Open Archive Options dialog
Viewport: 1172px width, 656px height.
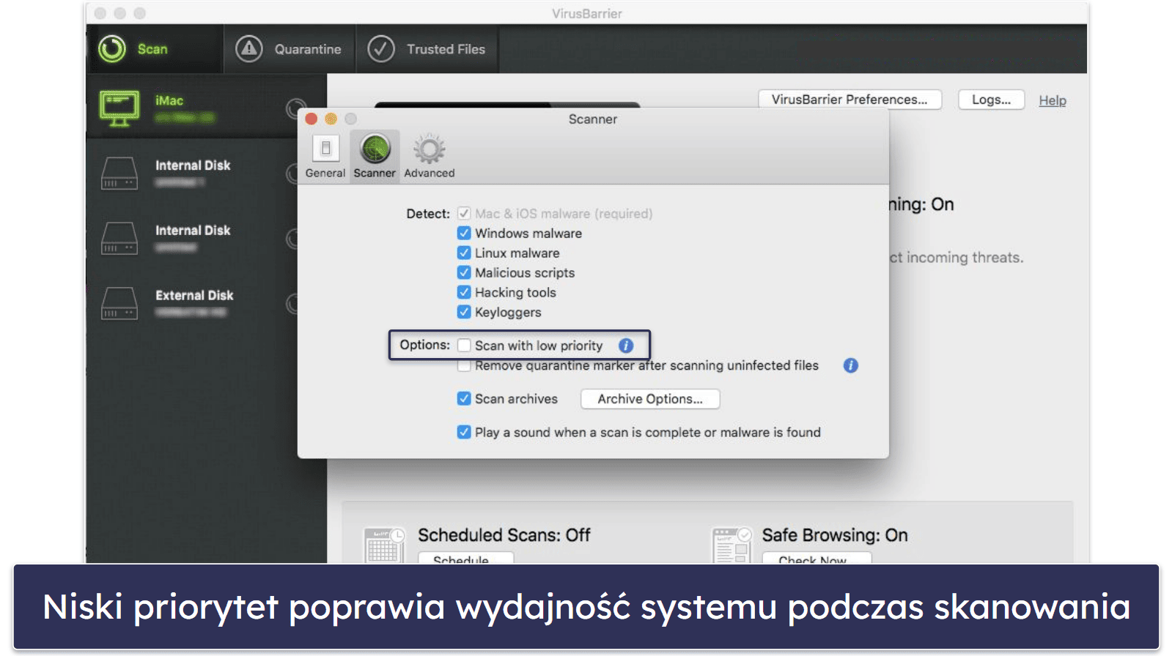tap(650, 399)
